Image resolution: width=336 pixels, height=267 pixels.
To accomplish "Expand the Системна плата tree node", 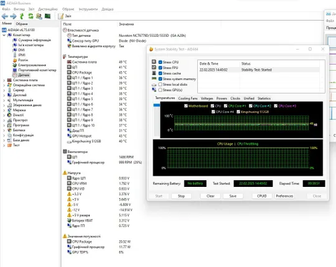I will pos(4,80).
